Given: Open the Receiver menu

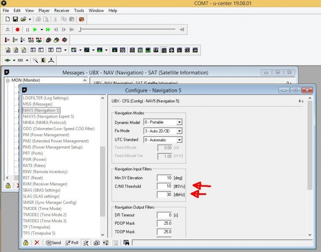Looking at the screenshot, I should 62,10.
